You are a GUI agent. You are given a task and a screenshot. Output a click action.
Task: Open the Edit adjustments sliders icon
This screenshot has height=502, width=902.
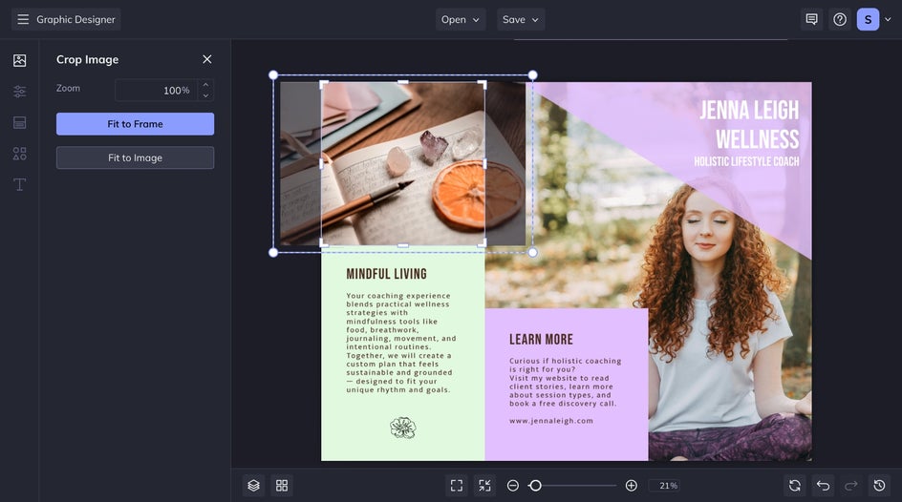pyautogui.click(x=19, y=92)
